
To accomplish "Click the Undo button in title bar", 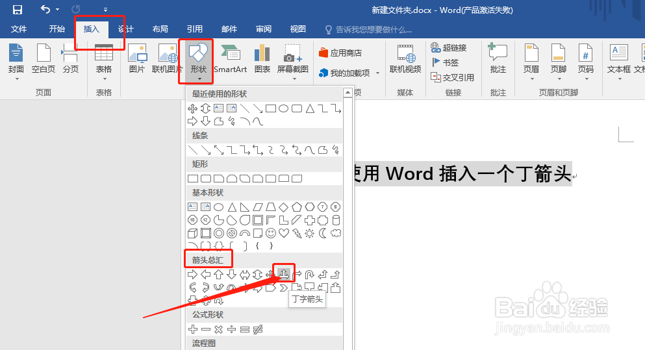I will (45, 9).
